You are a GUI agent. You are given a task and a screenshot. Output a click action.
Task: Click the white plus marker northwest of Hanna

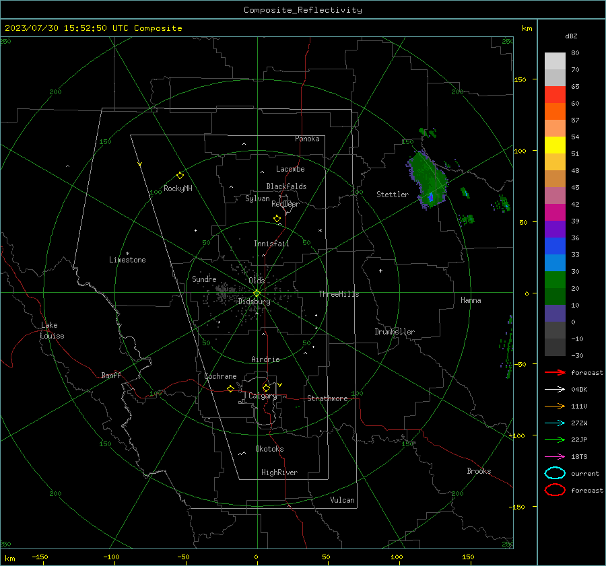pos(380,271)
